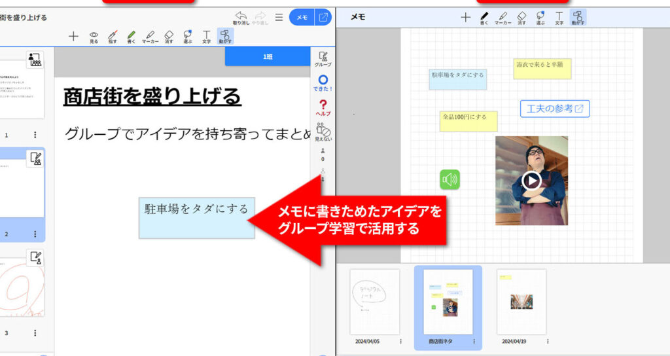The image size is (670, 356).
Task: Open the hamburger menu beside やり直し
Action: click(x=279, y=18)
